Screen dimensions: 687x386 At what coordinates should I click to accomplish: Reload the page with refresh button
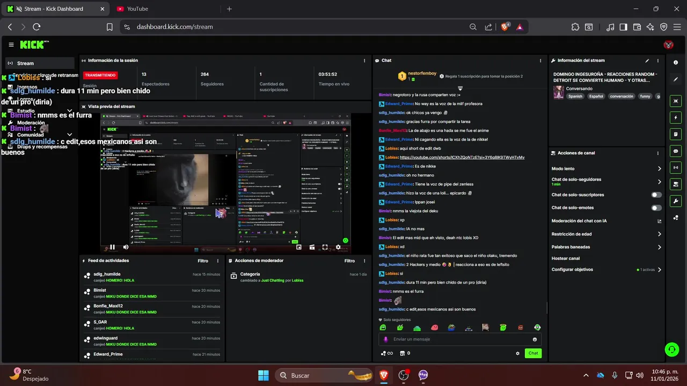(36, 27)
